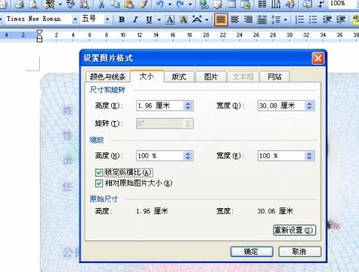This screenshot has height=272, width=359.
Task: Click the Line Spacing icon
Action: click(276, 20)
